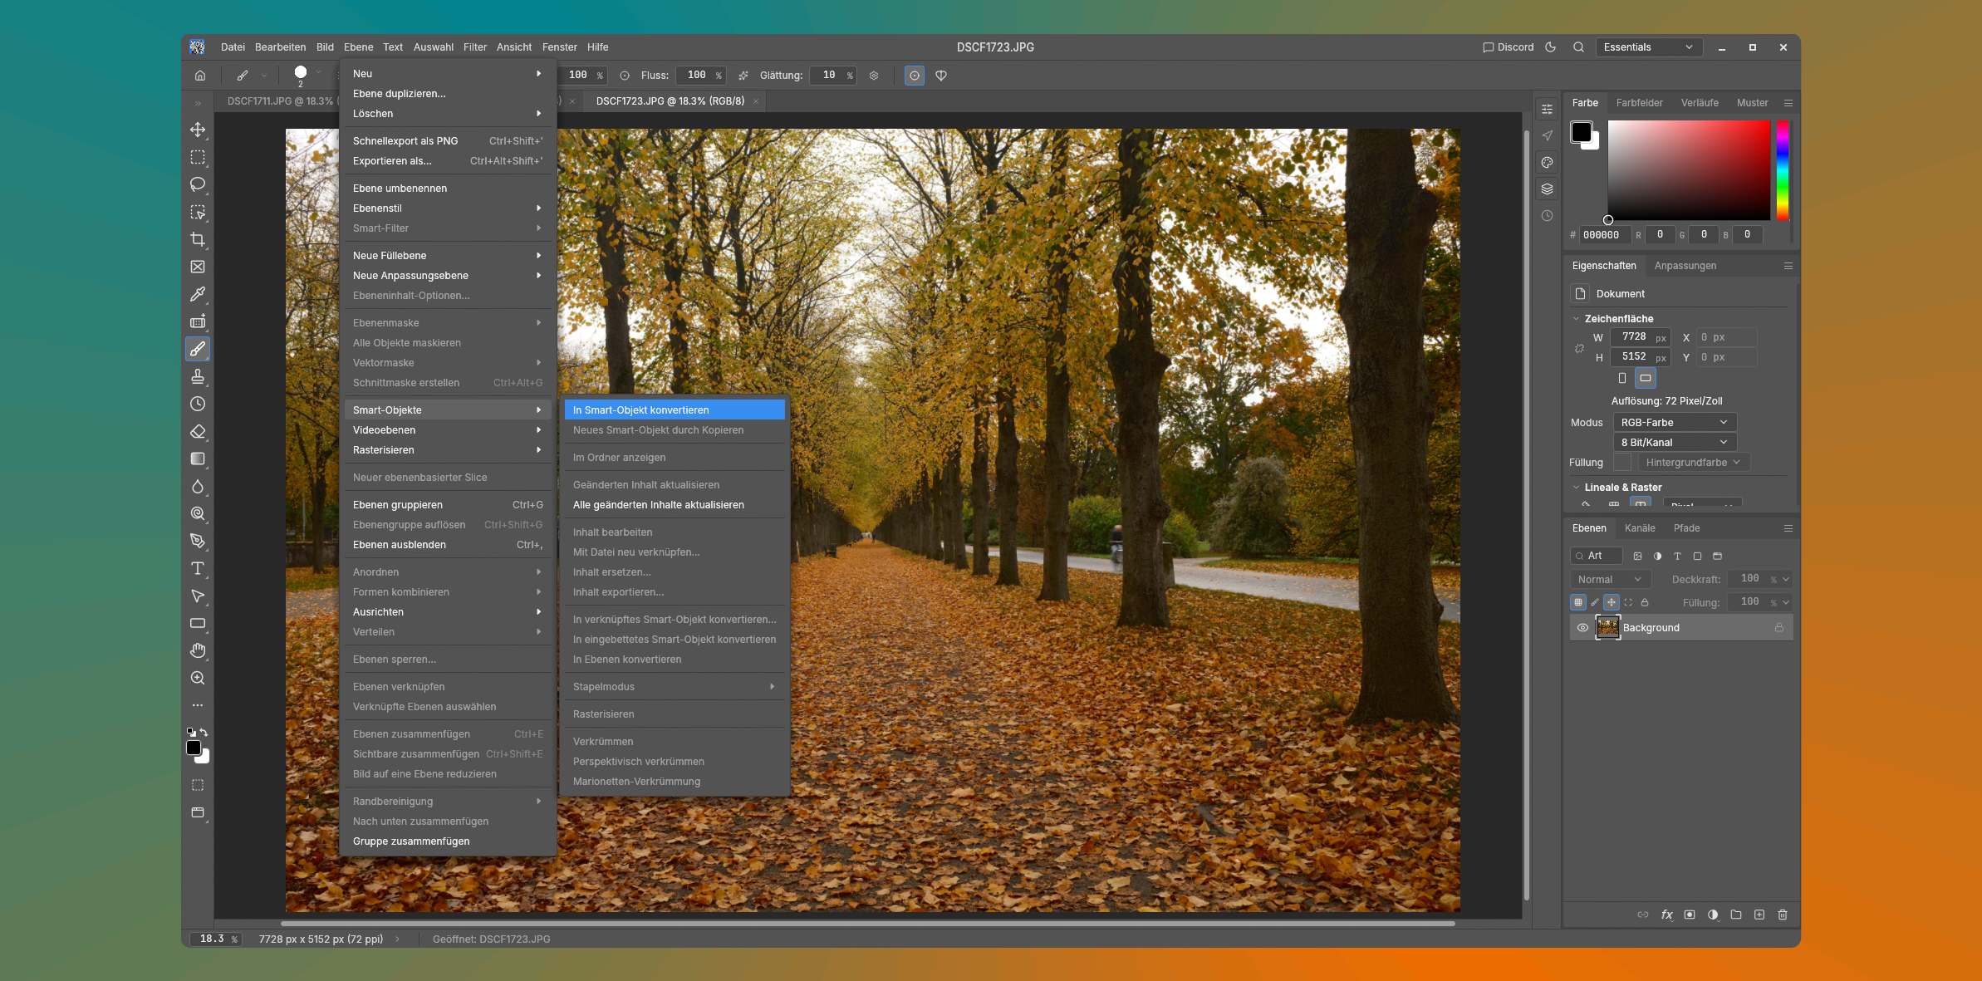Screen dimensions: 1982x981
Task: Toggle pressure for size button in options bar
Action: 914,76
